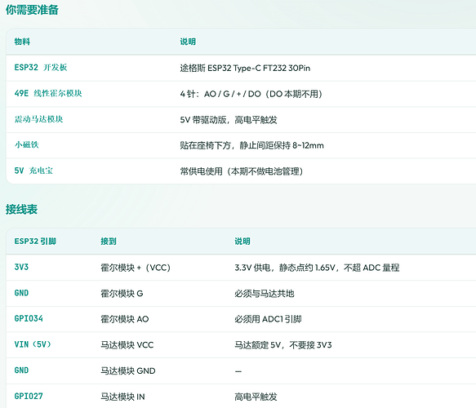
Task: Select the GPIO27 pin cell
Action: pyautogui.click(x=29, y=397)
